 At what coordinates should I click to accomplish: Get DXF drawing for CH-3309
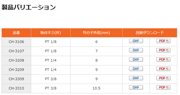(136, 78)
